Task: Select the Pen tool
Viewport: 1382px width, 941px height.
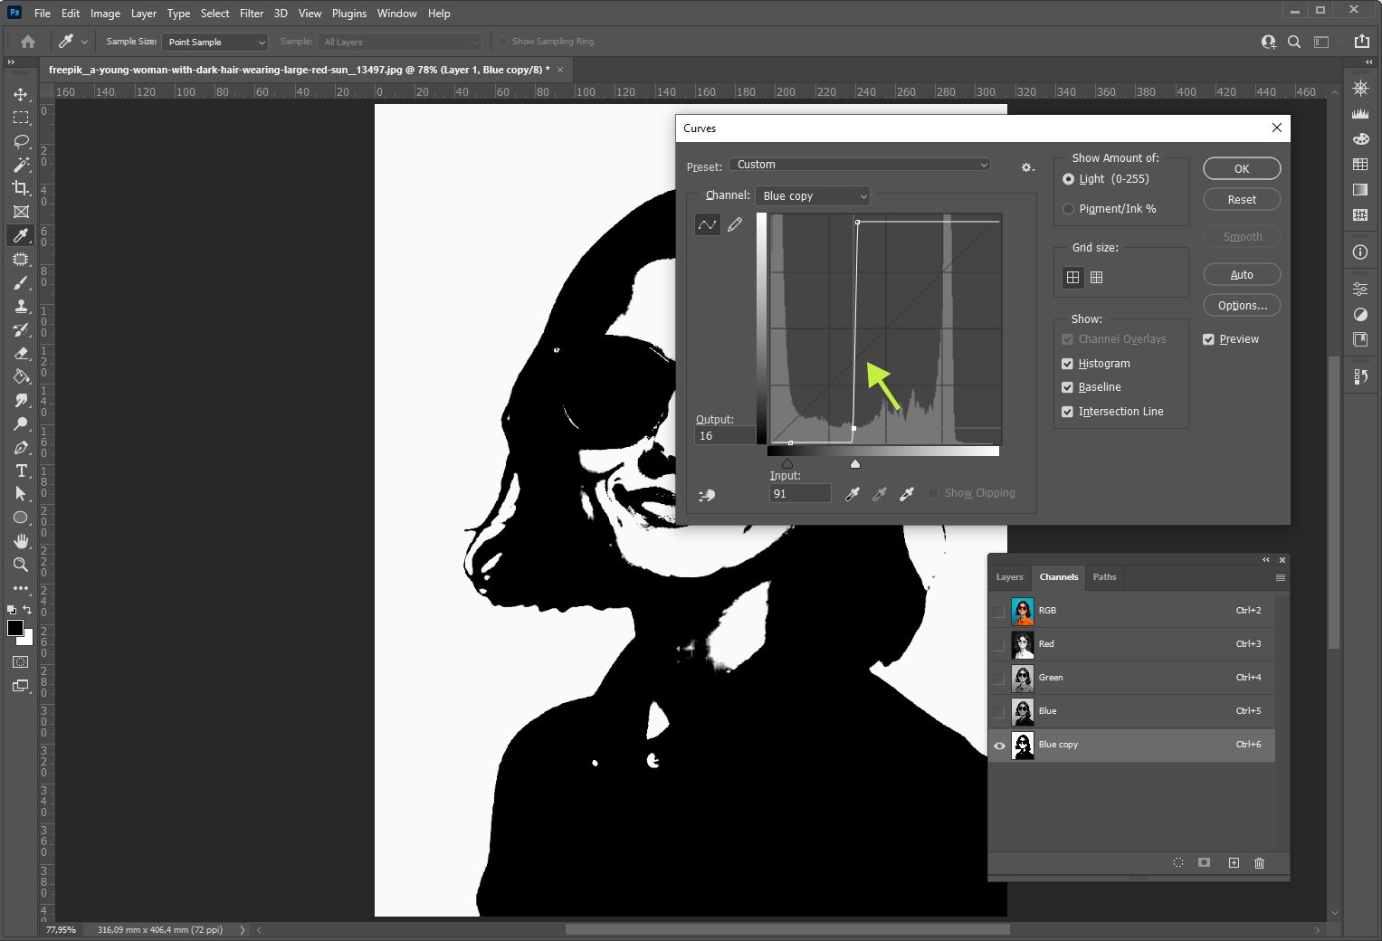Action: [x=21, y=448]
